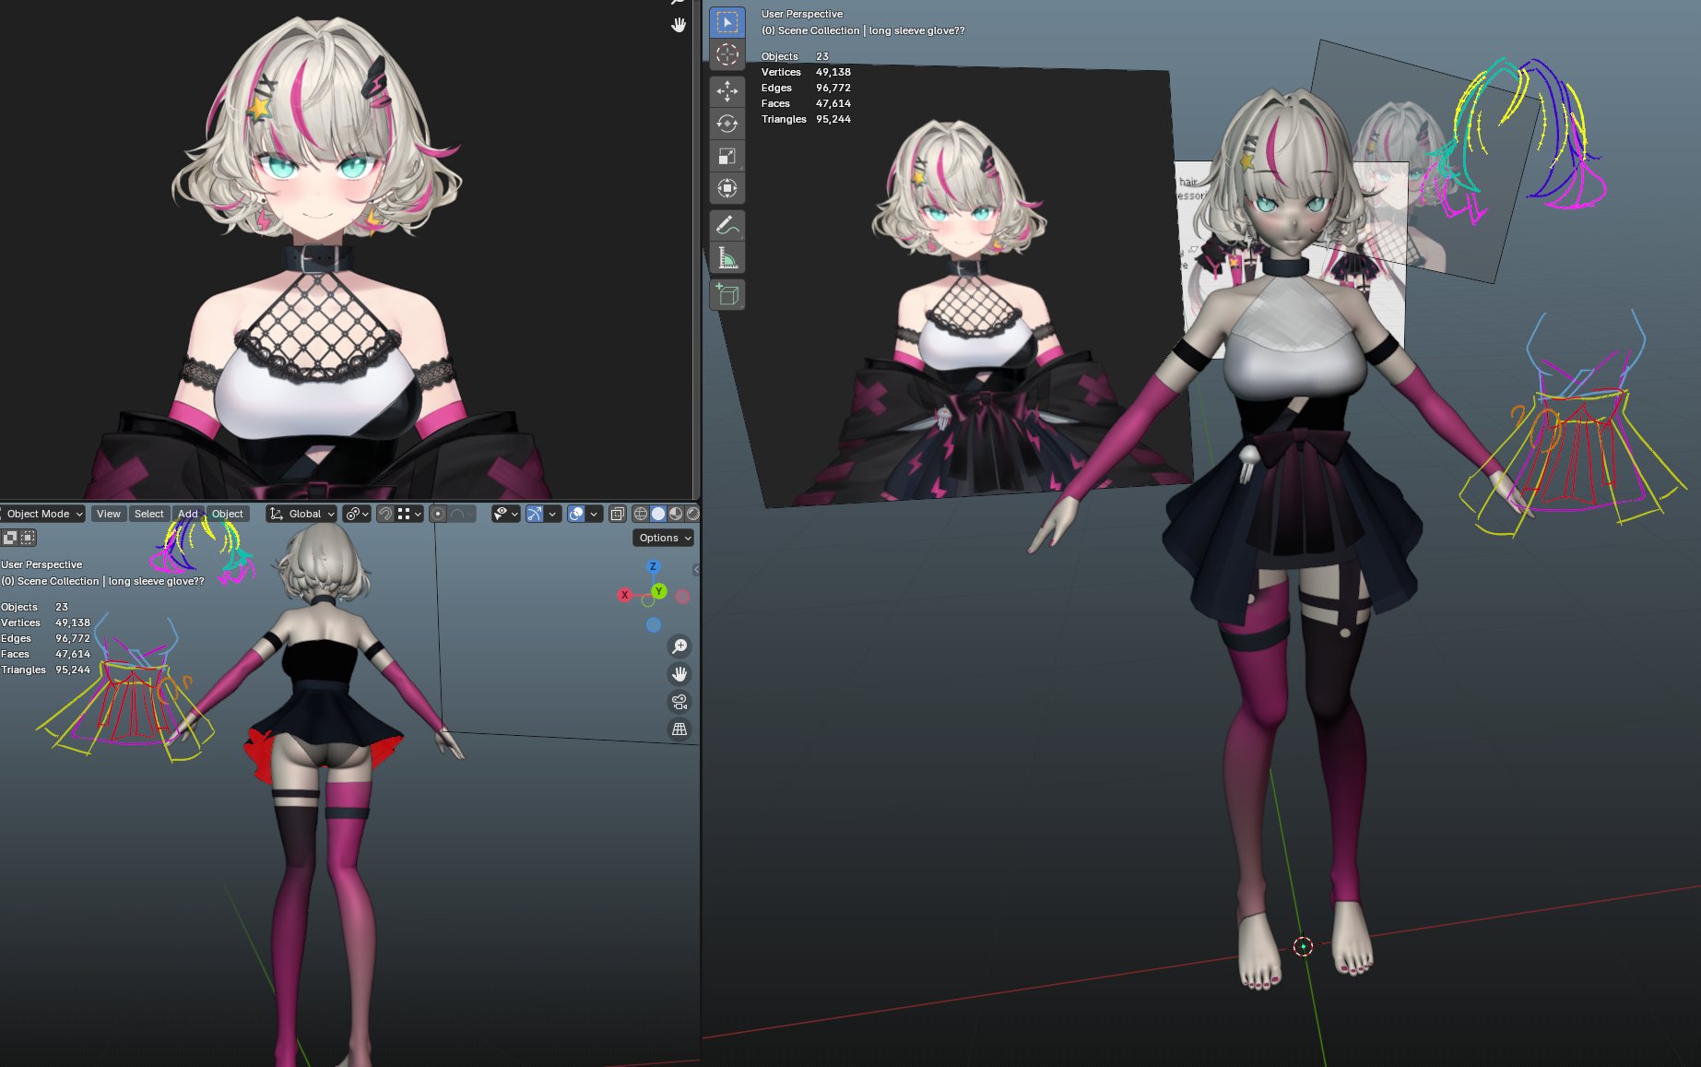Open the Add menu

tap(187, 514)
